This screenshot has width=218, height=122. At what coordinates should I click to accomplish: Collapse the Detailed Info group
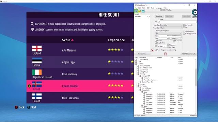140,90
